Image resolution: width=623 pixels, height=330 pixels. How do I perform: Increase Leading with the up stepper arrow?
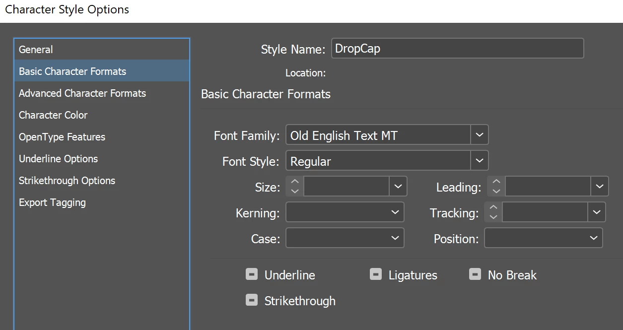tap(496, 182)
